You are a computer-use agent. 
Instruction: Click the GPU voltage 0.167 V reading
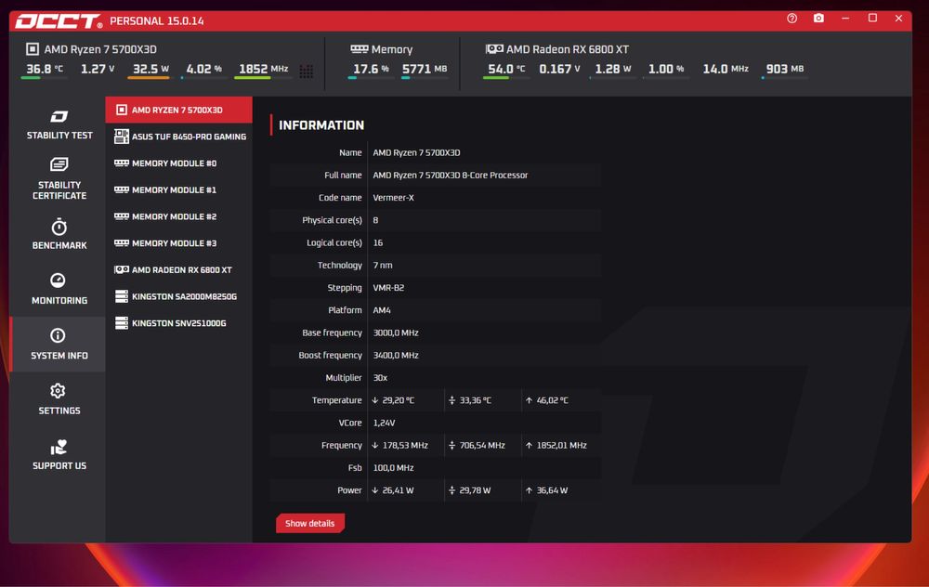click(x=559, y=69)
